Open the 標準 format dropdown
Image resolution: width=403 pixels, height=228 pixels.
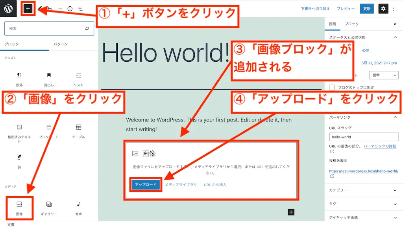384,75
